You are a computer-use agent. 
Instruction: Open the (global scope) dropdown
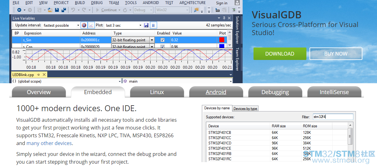click(x=120, y=81)
